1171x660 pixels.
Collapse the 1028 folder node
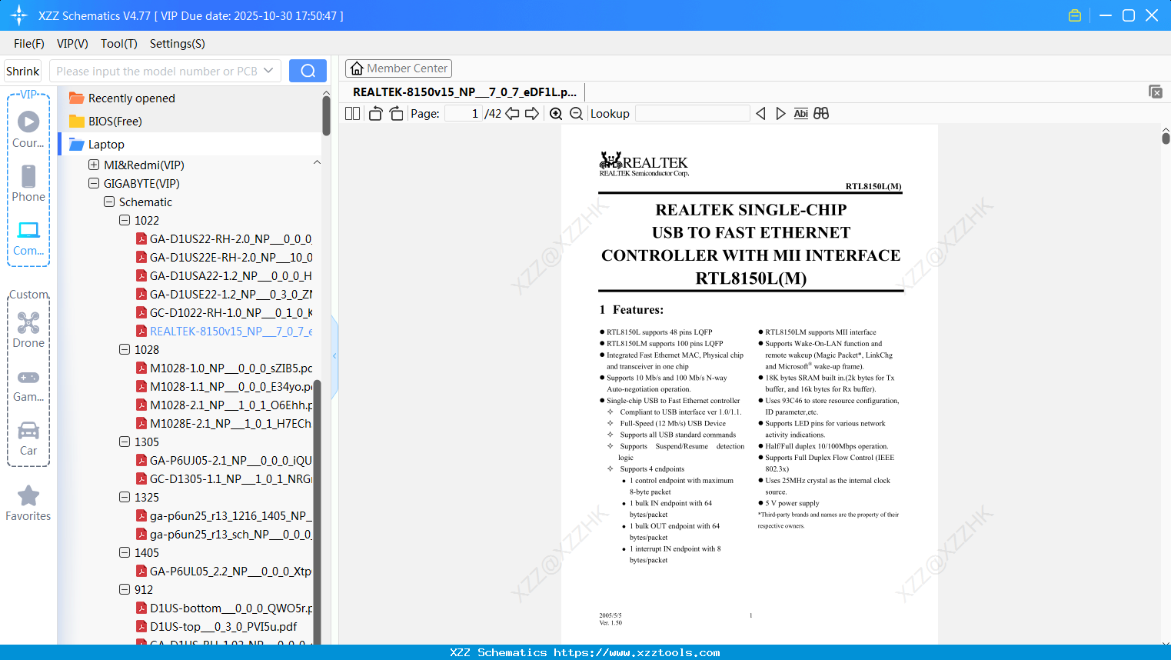click(x=125, y=349)
